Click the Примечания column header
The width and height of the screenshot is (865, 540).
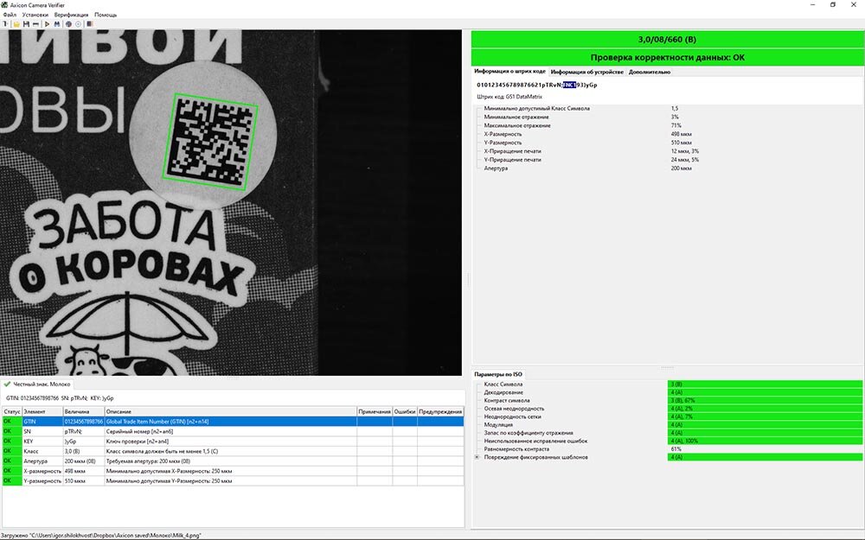click(x=375, y=411)
